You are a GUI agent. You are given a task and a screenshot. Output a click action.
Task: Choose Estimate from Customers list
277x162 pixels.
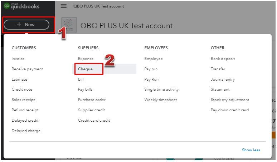19,79
